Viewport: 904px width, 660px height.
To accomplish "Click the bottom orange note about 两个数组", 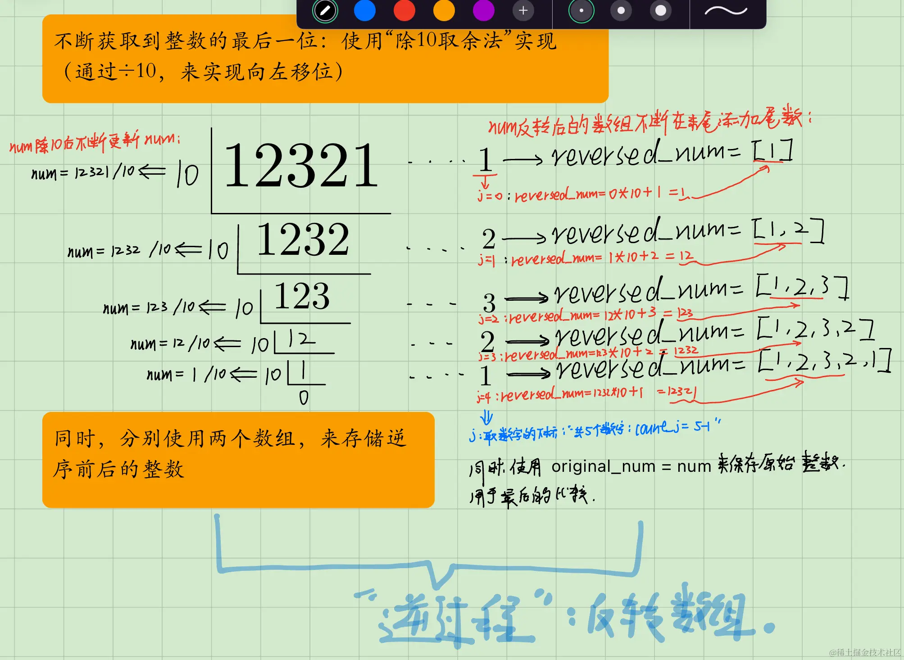I will 238,459.
